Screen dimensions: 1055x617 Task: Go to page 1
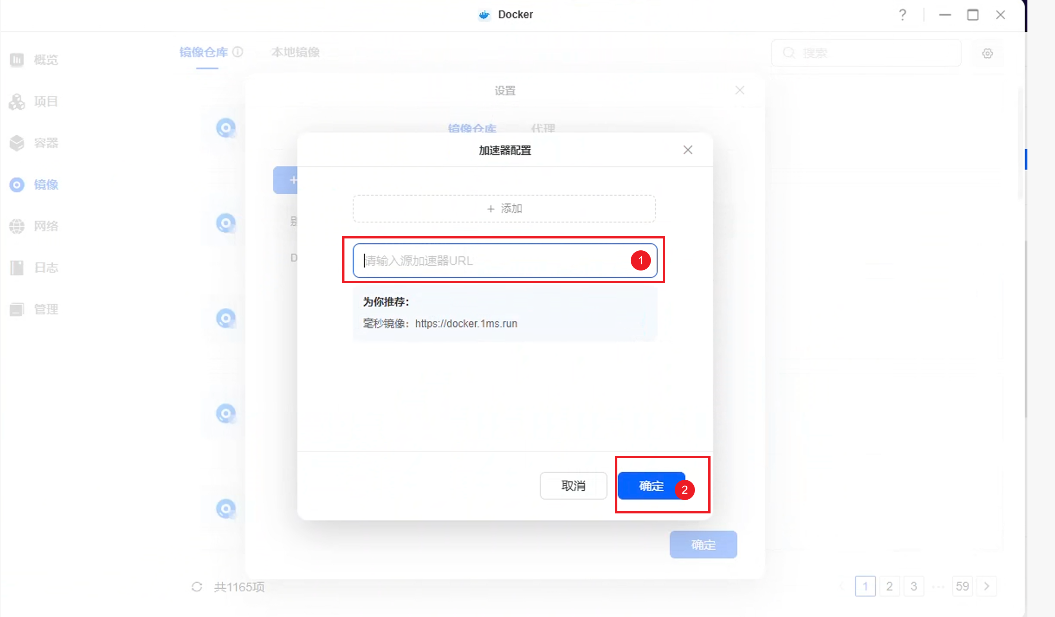[865, 586]
